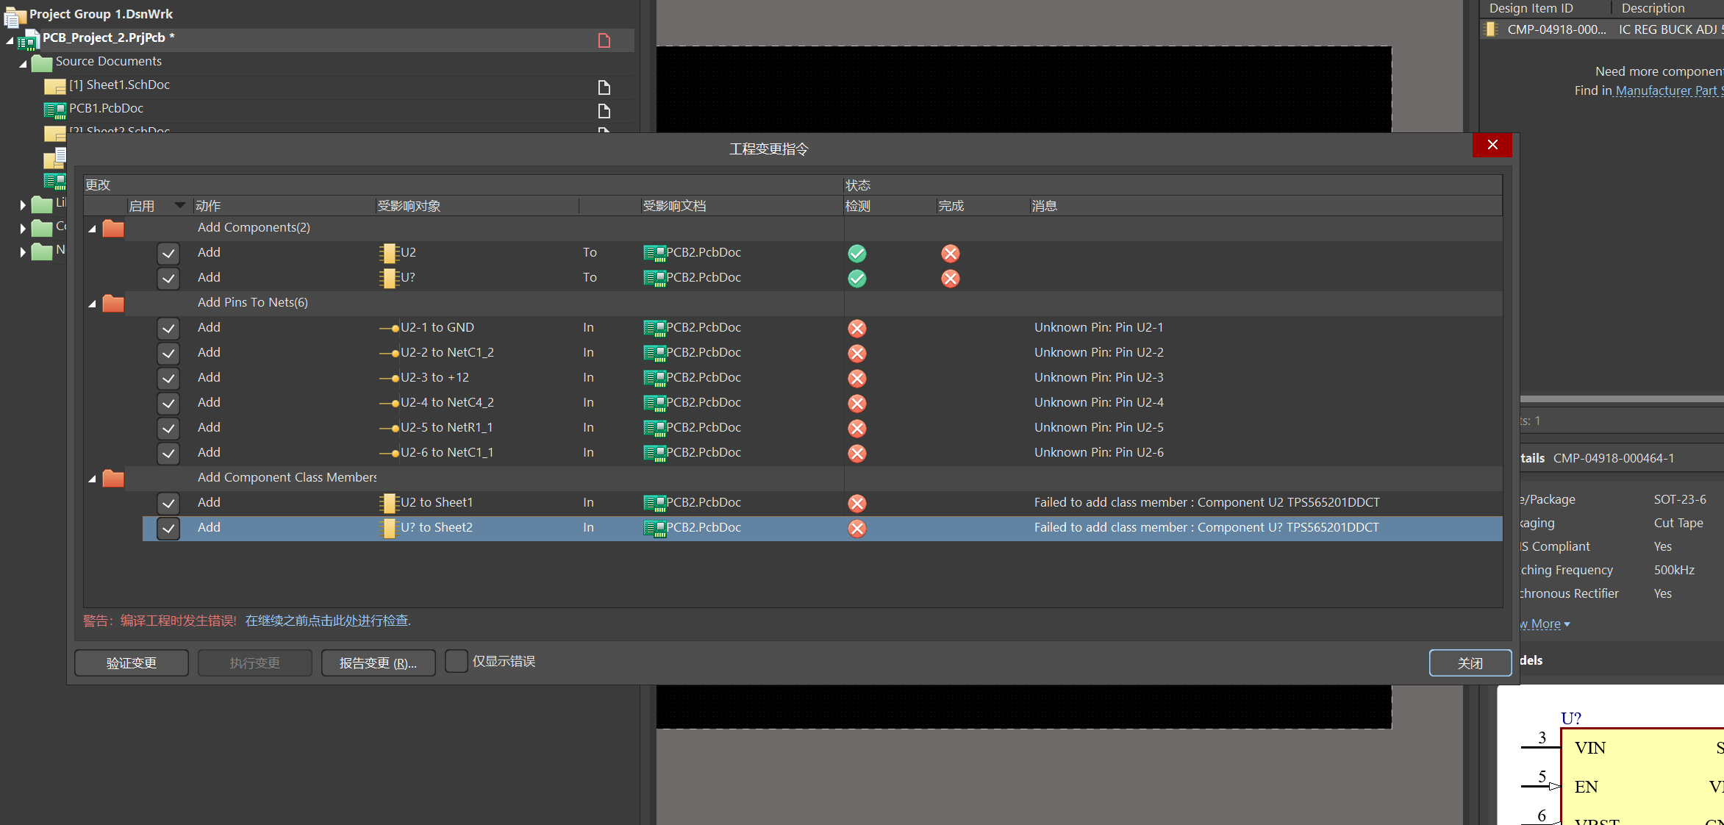Click the 验证变更 button
The image size is (1724, 825).
coord(131,662)
